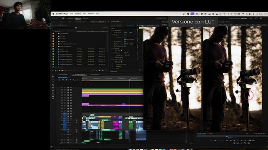Screen dimensions: 268x150
Task: Create rectangle mask under Lumetri Color
Action: pyautogui.click(x=119, y=62)
